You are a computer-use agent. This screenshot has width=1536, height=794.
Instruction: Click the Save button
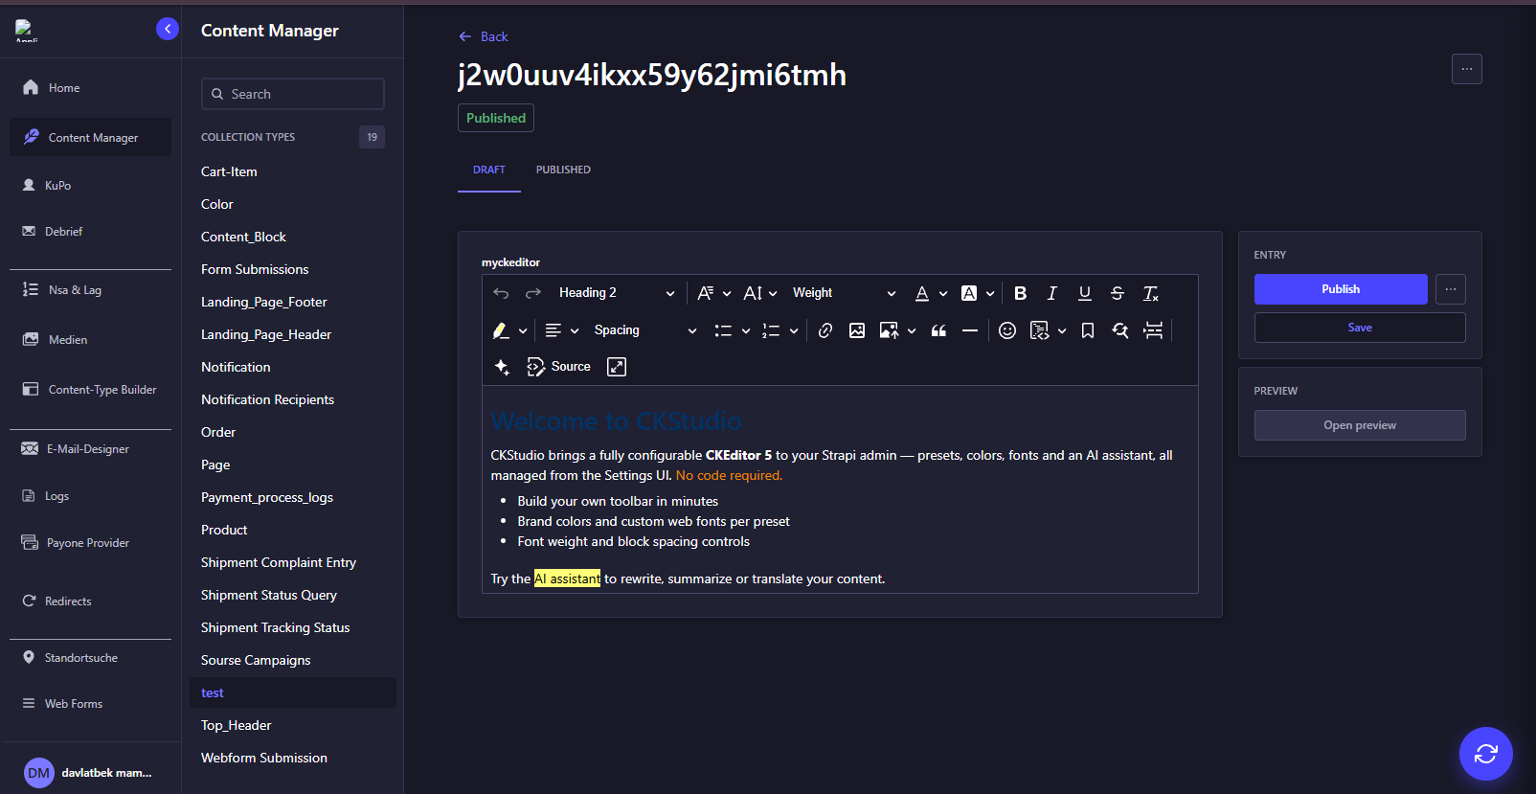click(x=1360, y=328)
